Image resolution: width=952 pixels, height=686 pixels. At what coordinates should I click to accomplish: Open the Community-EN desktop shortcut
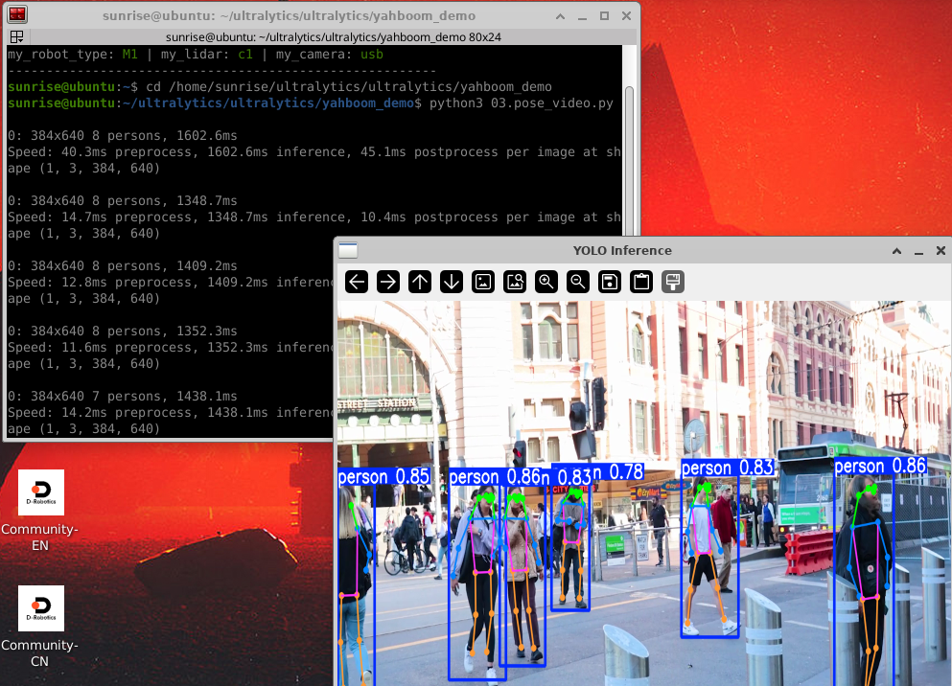click(40, 511)
